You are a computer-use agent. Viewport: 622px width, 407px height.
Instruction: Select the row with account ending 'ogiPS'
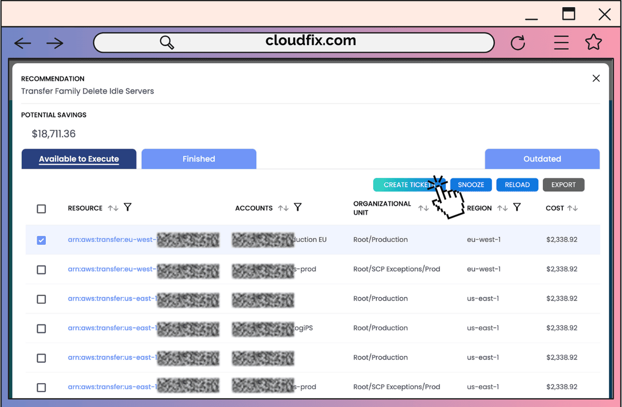click(41, 329)
